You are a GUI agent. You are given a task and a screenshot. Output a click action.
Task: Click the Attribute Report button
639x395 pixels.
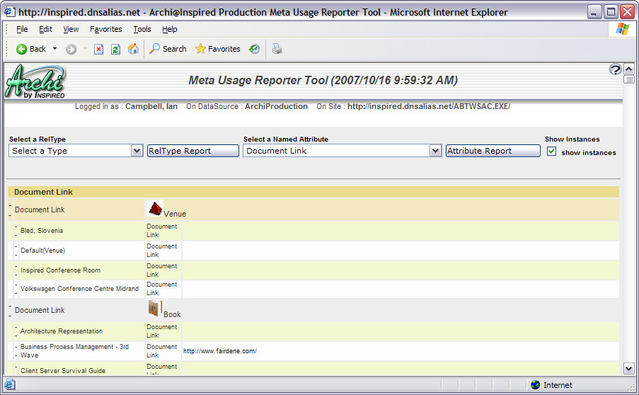(493, 151)
